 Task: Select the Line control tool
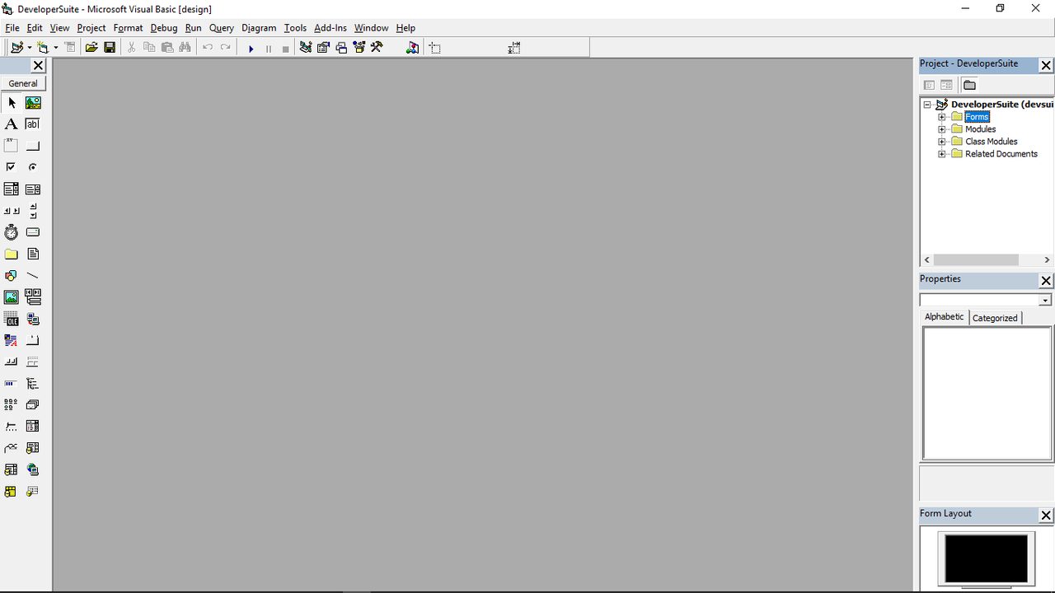[x=33, y=276]
